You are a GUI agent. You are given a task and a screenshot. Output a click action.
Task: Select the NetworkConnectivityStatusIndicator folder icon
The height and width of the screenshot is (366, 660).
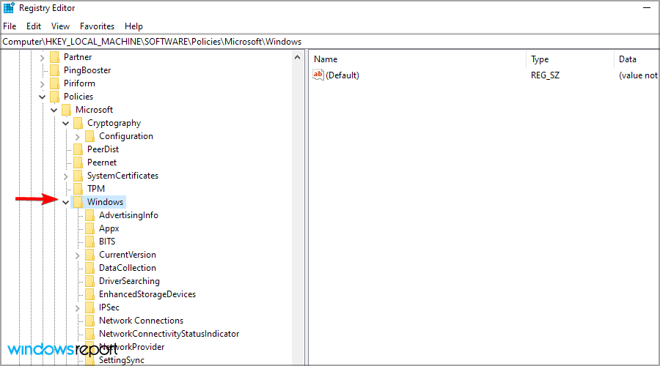pos(90,333)
